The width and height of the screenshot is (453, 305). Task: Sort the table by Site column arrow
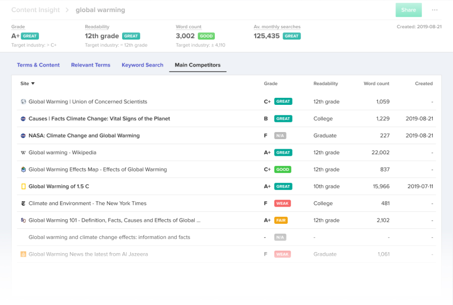[33, 84]
